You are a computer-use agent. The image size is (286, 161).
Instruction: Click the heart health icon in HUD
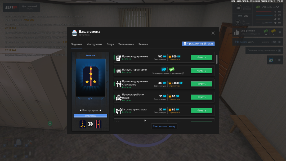pos(238,22)
